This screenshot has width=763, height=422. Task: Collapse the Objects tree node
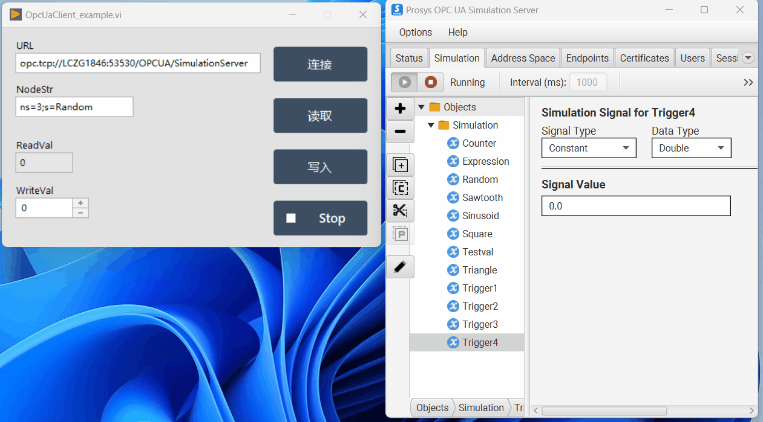pyautogui.click(x=421, y=107)
